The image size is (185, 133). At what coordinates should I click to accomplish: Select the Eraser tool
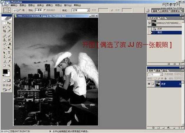[4, 44]
